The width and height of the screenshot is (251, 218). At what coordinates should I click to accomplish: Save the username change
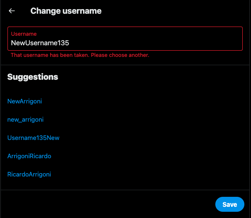click(229, 204)
